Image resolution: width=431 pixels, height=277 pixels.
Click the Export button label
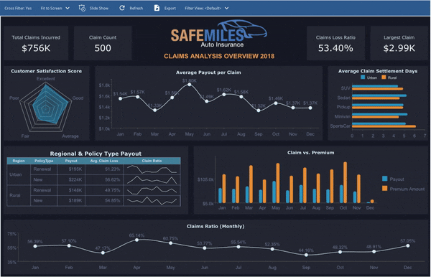click(x=170, y=8)
